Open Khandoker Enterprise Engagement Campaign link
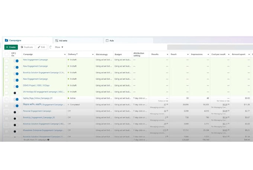253x170 pixels. coord(44,130)
